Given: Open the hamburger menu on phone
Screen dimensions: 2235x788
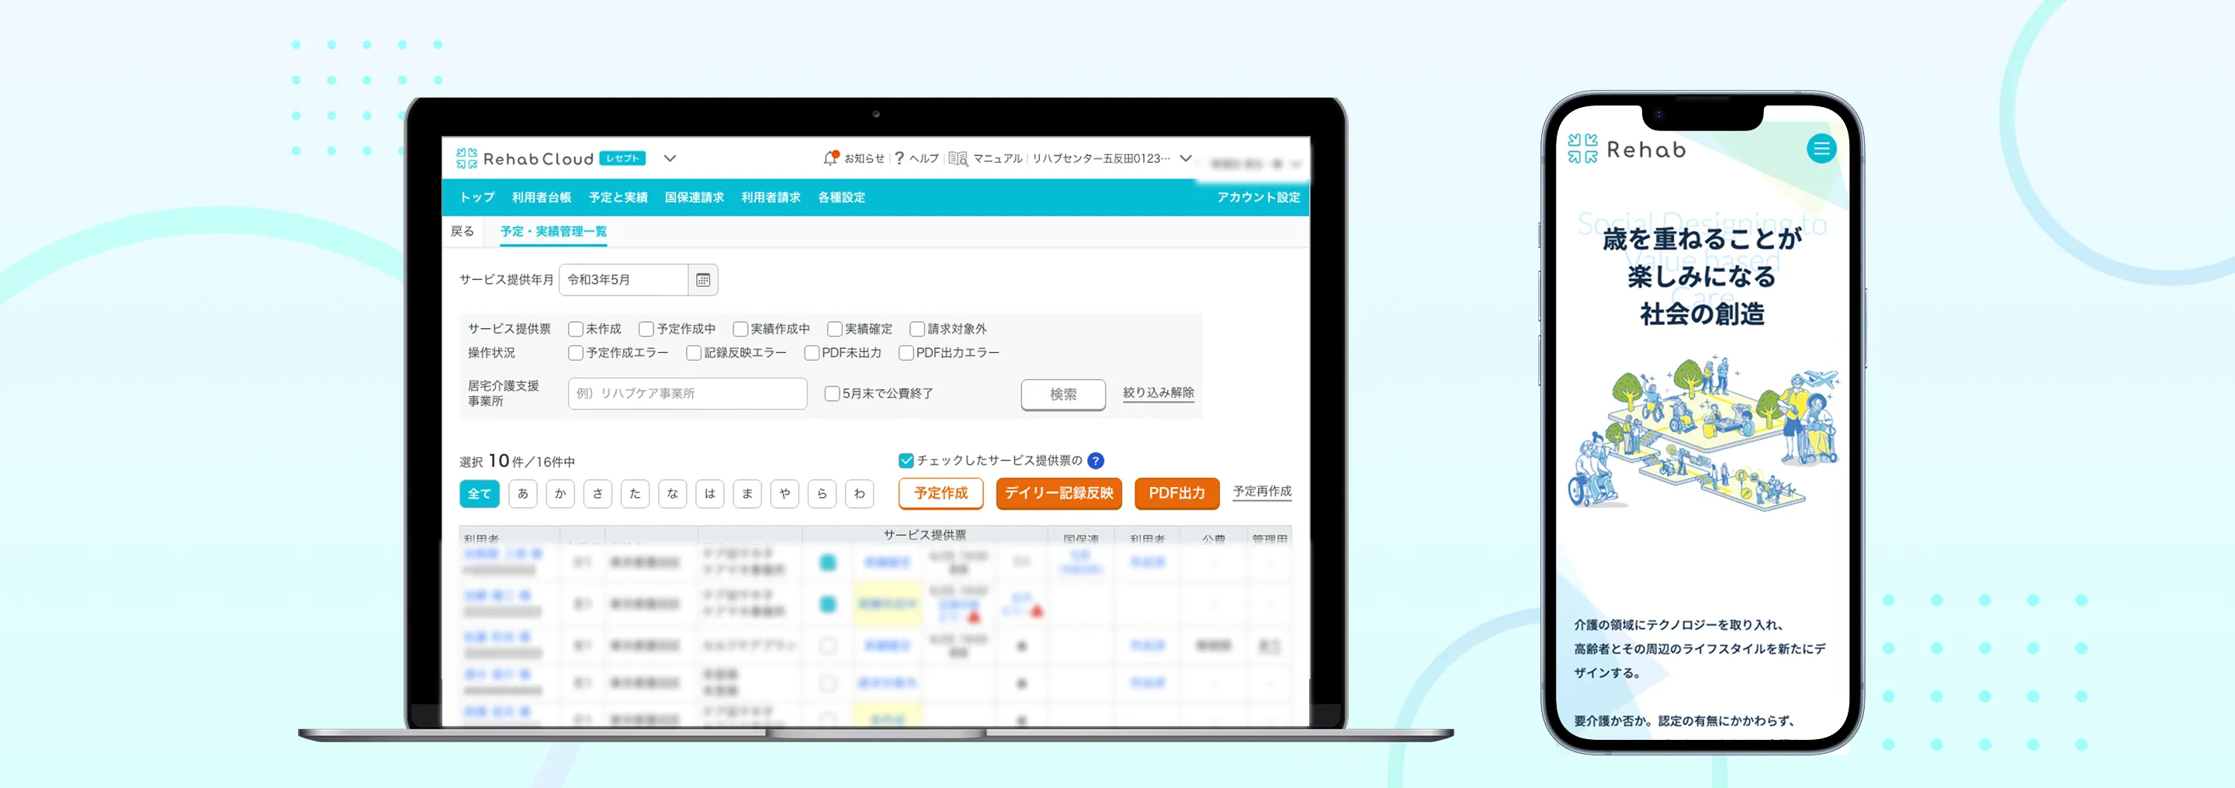Looking at the screenshot, I should (1821, 149).
